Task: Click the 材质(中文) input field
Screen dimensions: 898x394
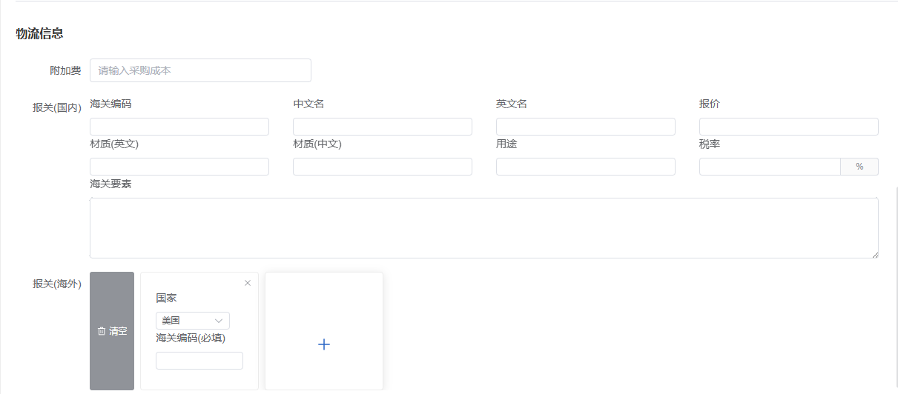Action: click(x=383, y=167)
